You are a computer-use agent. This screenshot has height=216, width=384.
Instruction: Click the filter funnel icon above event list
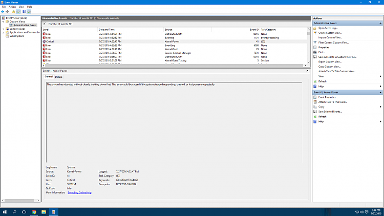[45, 24]
